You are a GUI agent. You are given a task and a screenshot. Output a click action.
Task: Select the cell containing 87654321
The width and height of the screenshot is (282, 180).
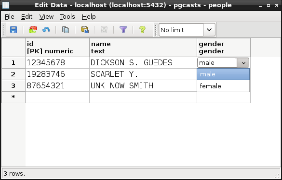[57, 86]
